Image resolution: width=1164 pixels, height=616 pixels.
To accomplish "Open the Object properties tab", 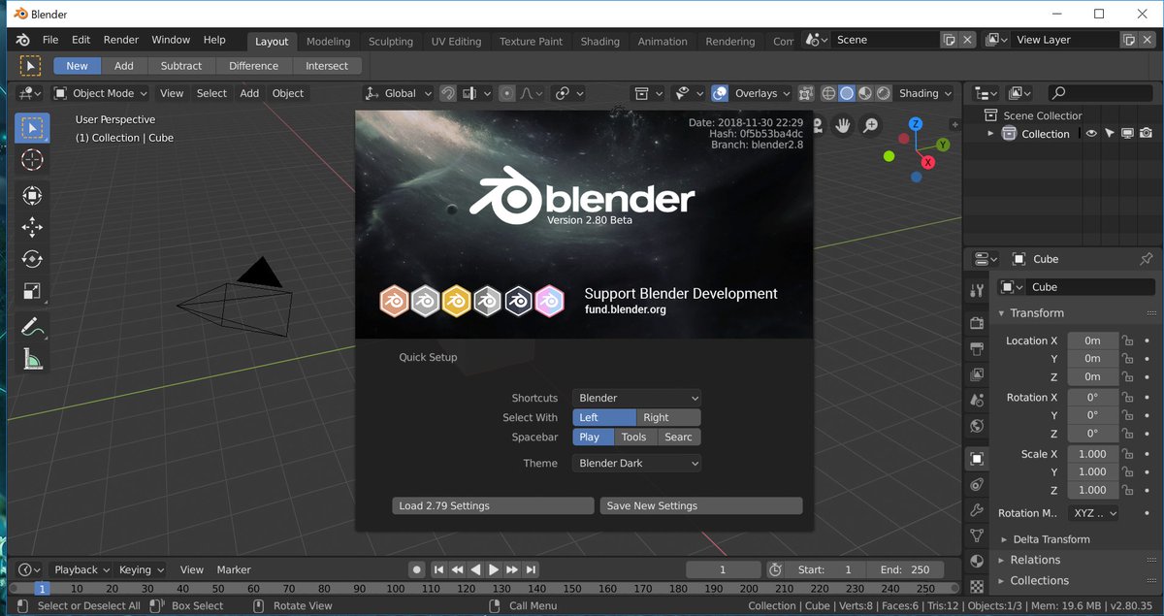I will click(977, 458).
